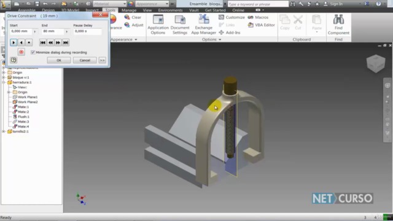Select the Flush:1 constraint
The image size is (393, 221).
click(x=21, y=117)
